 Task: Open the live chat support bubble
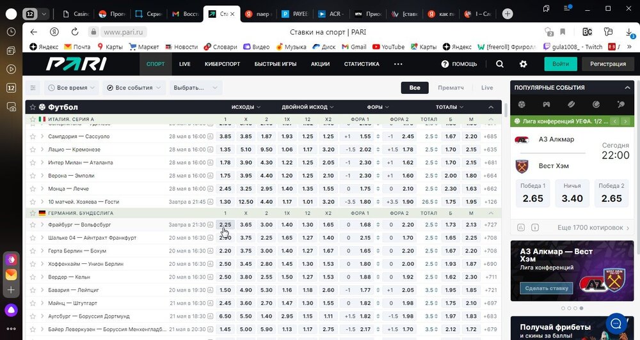616,321
